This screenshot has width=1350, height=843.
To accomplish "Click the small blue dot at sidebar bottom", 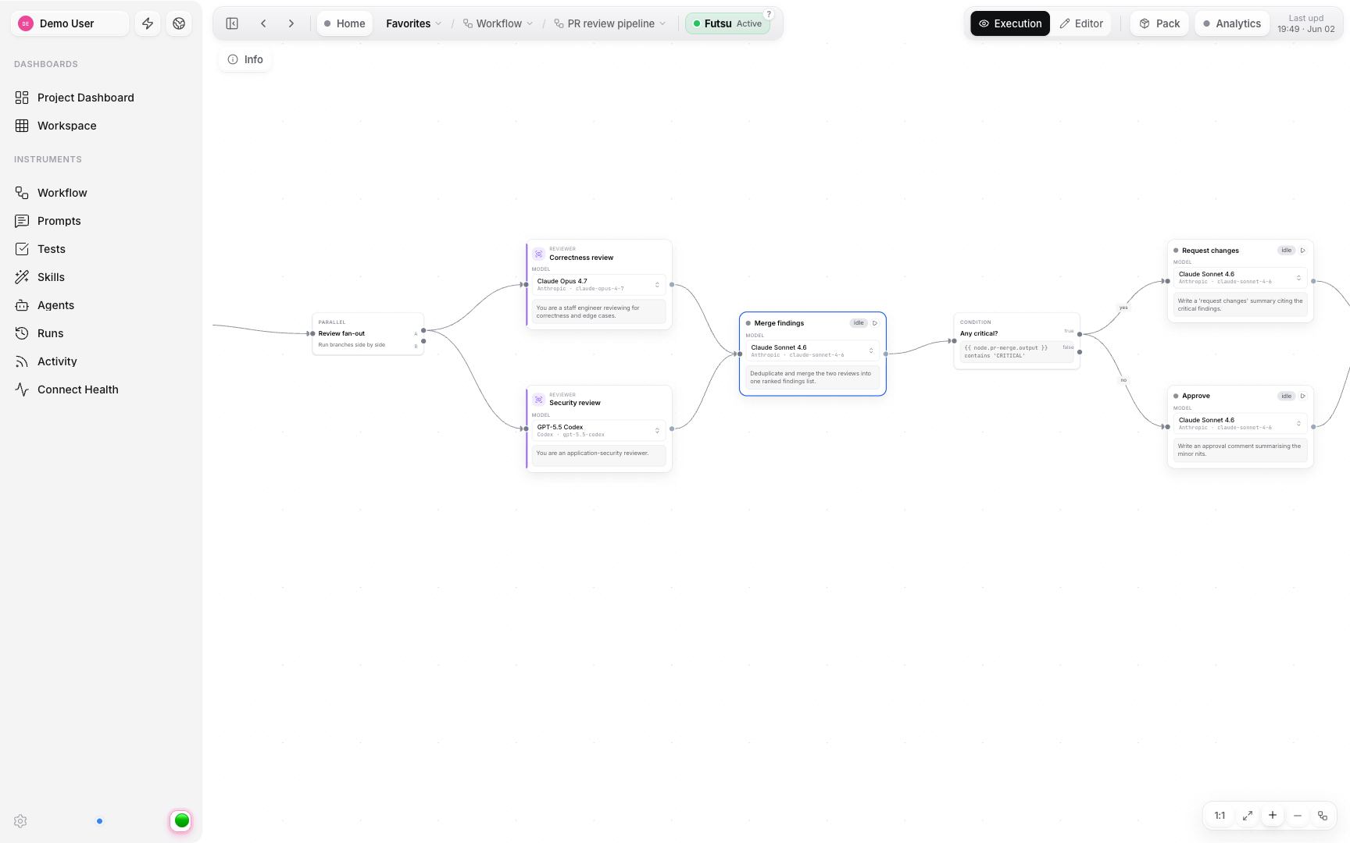I will point(99,821).
